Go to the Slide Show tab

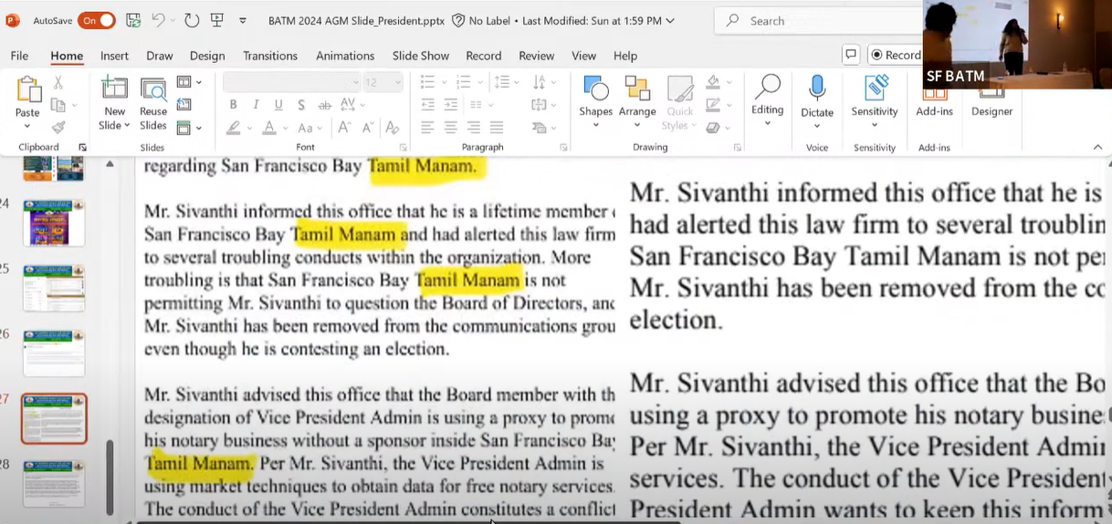coord(421,56)
